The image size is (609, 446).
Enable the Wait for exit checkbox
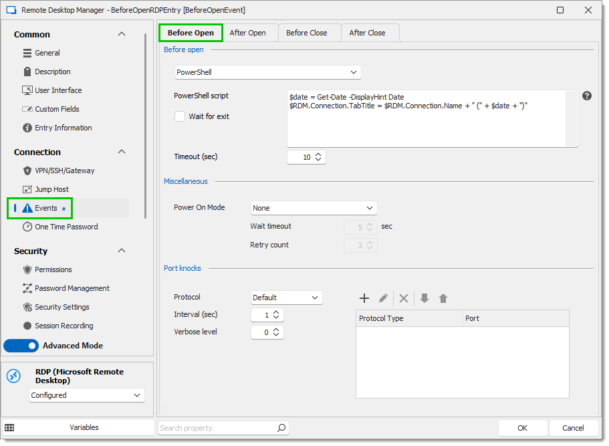click(180, 116)
